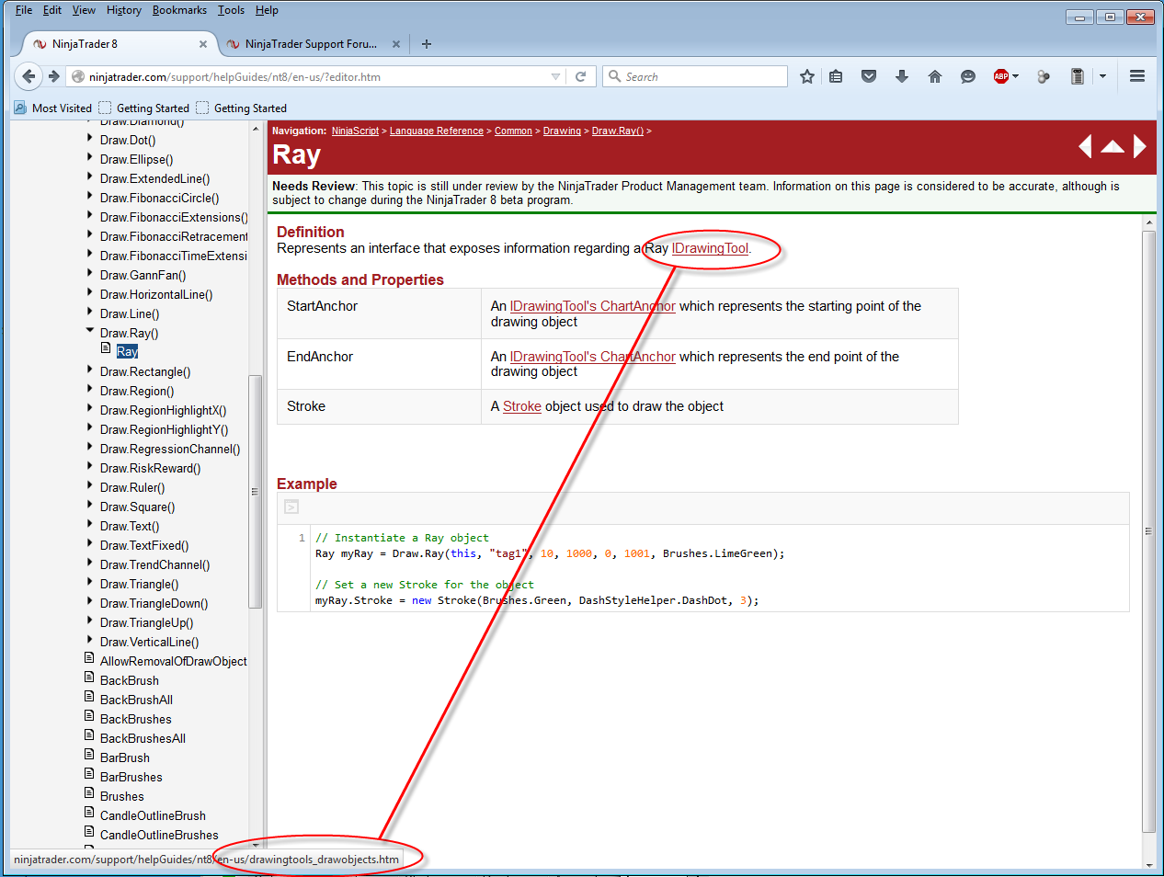Expand the Draw.Ellipse() tree node
1164x877 pixels.
(x=90, y=158)
